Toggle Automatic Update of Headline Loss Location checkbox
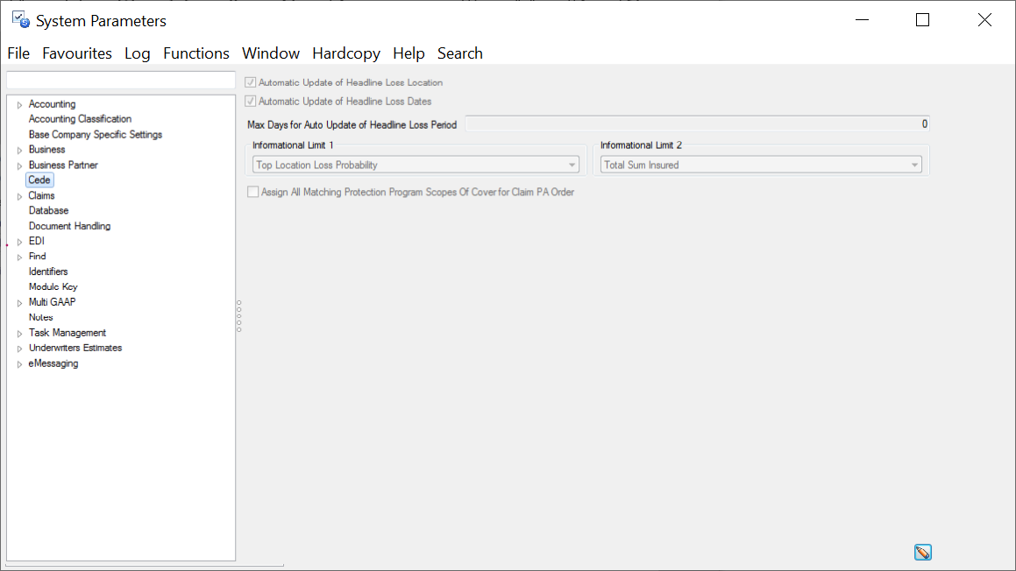The width and height of the screenshot is (1016, 571). click(x=251, y=82)
